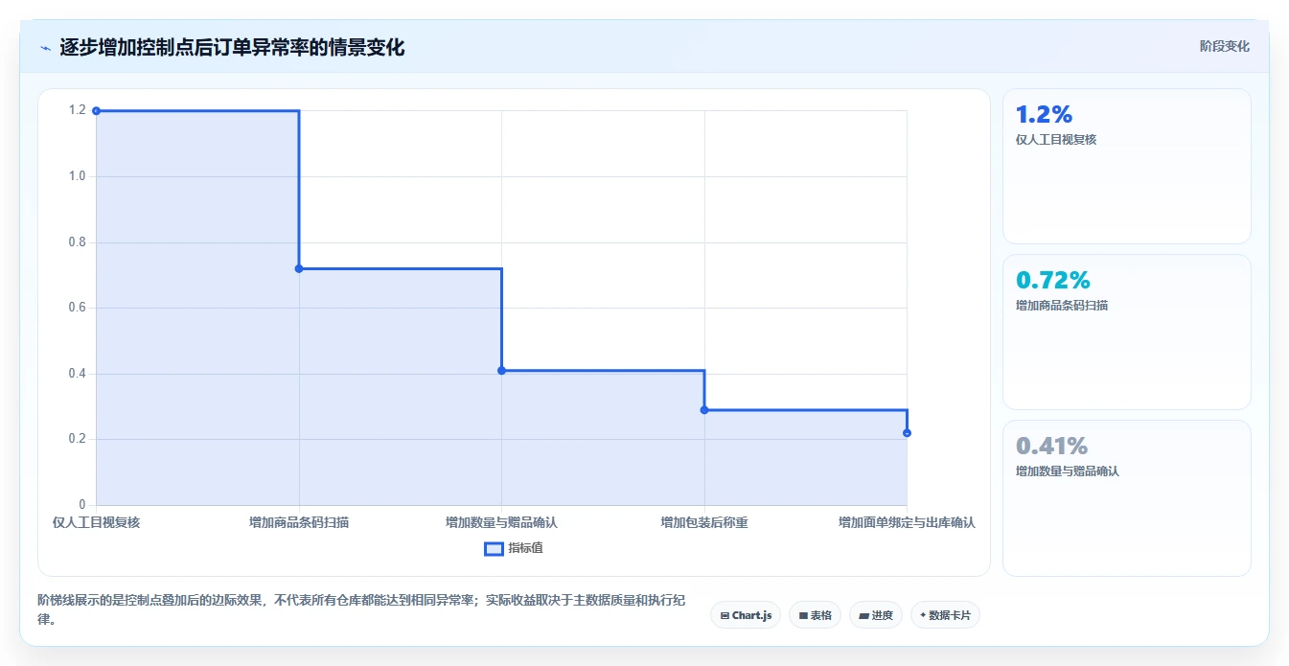Click the y-axis value 0.6

pos(77,308)
